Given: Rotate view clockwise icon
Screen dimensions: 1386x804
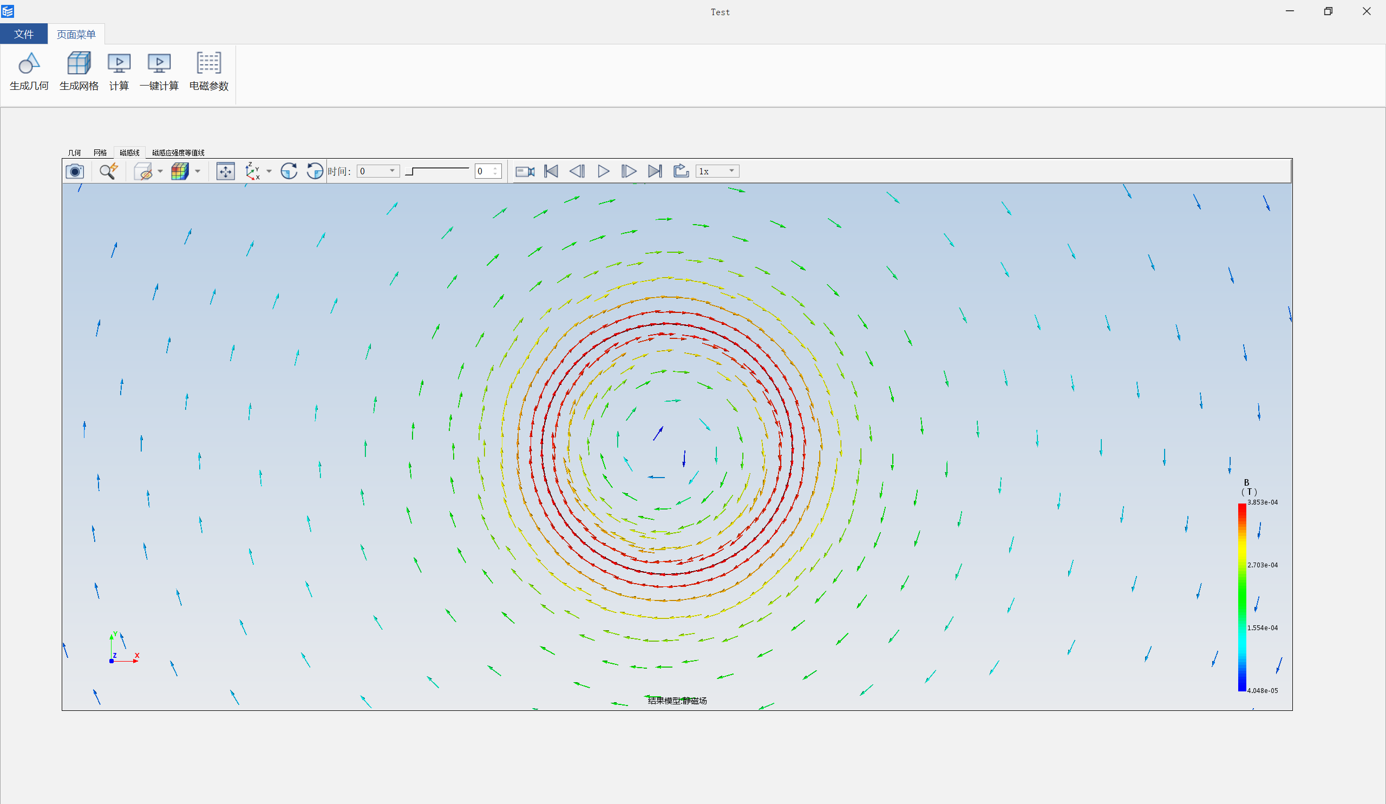Looking at the screenshot, I should pyautogui.click(x=289, y=171).
